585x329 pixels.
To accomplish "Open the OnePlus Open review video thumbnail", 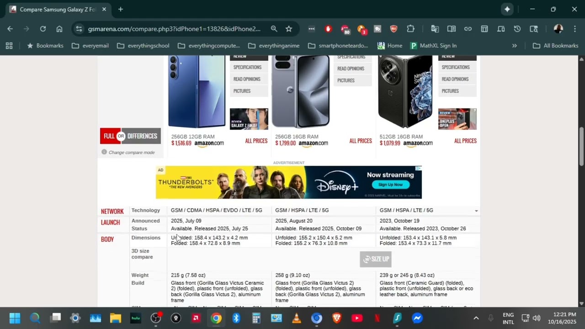I will [457, 119].
